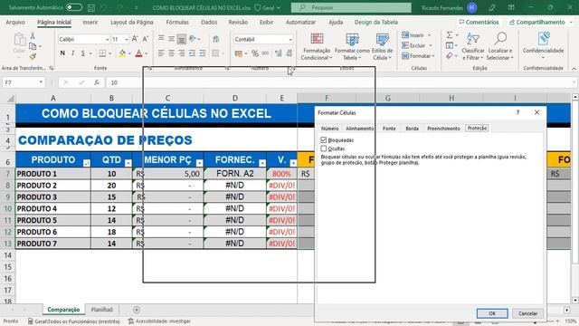Open the Número tab in Formatar Células

329,129
